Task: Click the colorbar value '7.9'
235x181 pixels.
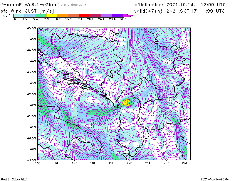Action: pos(46,19)
